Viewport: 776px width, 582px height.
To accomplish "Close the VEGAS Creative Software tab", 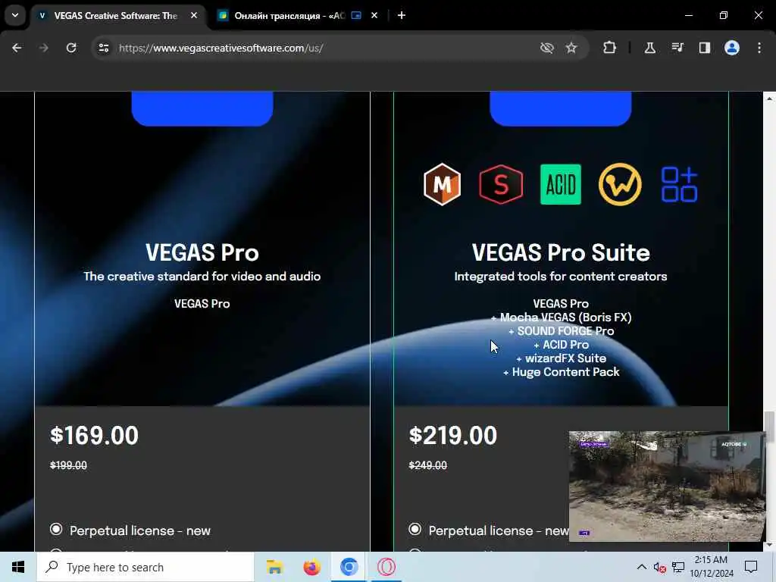I will click(x=194, y=15).
